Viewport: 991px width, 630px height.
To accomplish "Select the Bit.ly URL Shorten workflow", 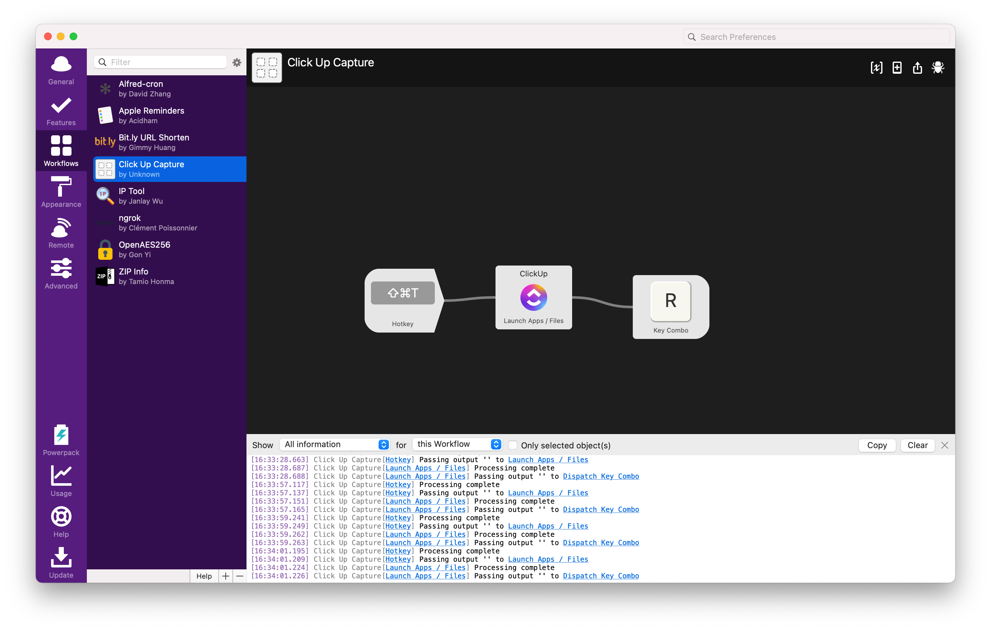I will pos(170,142).
